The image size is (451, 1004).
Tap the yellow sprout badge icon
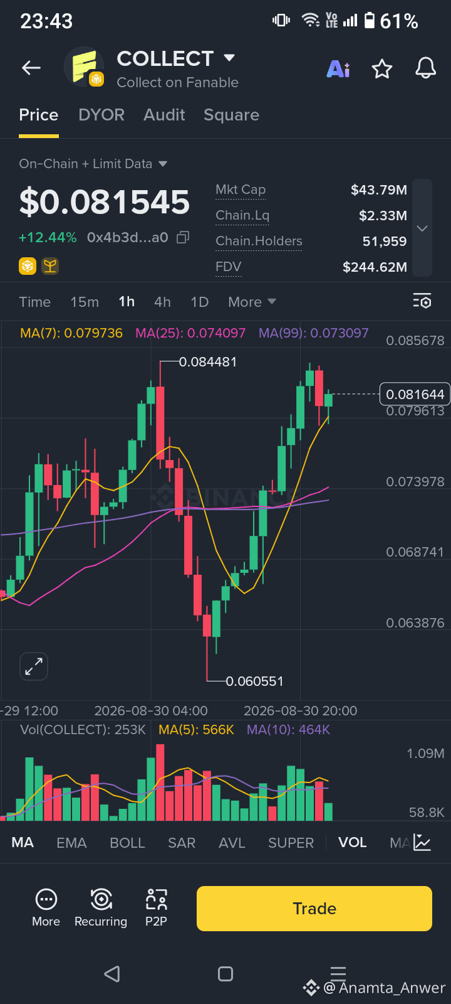[x=50, y=266]
